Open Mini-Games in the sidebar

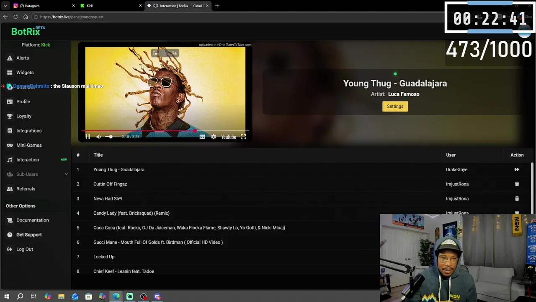29,145
